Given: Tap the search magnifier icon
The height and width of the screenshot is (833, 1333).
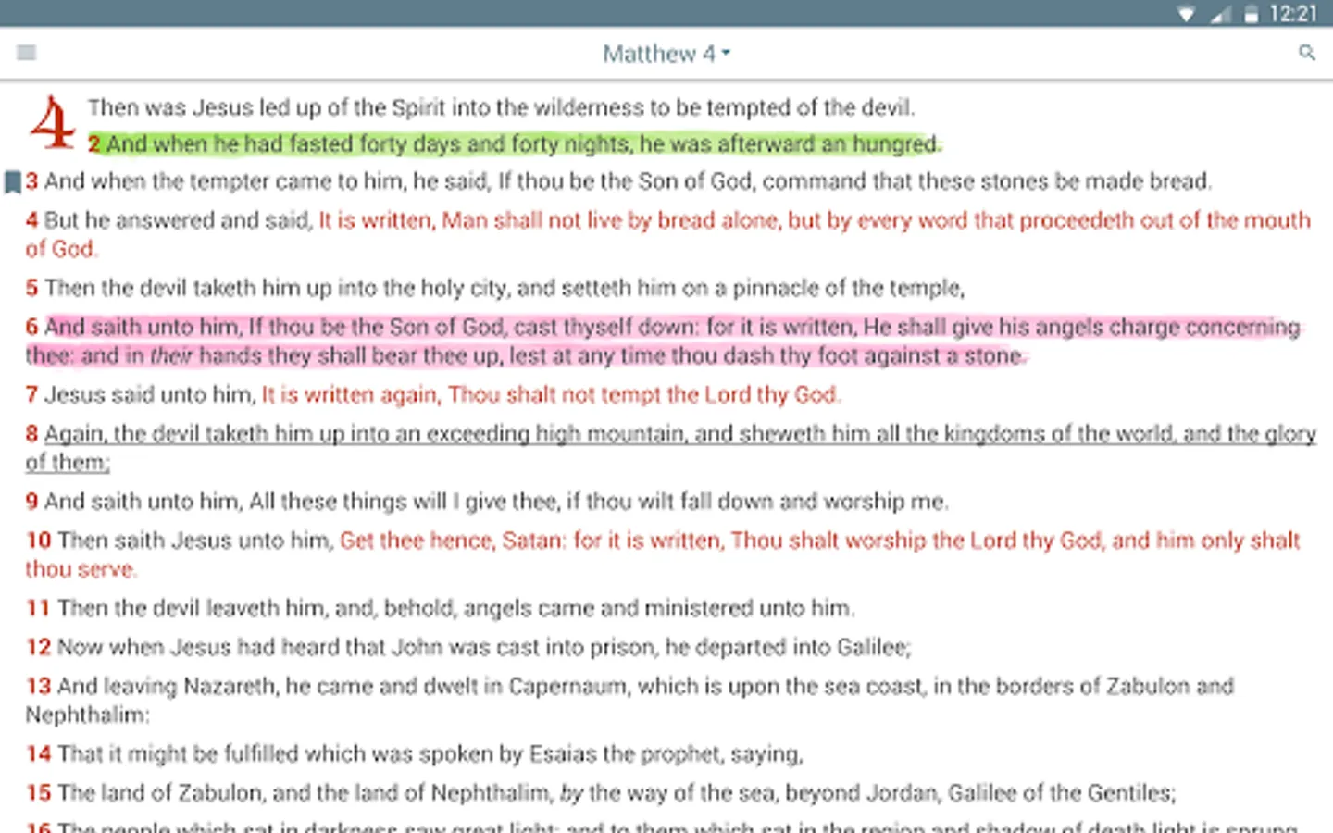Looking at the screenshot, I should [x=1306, y=53].
